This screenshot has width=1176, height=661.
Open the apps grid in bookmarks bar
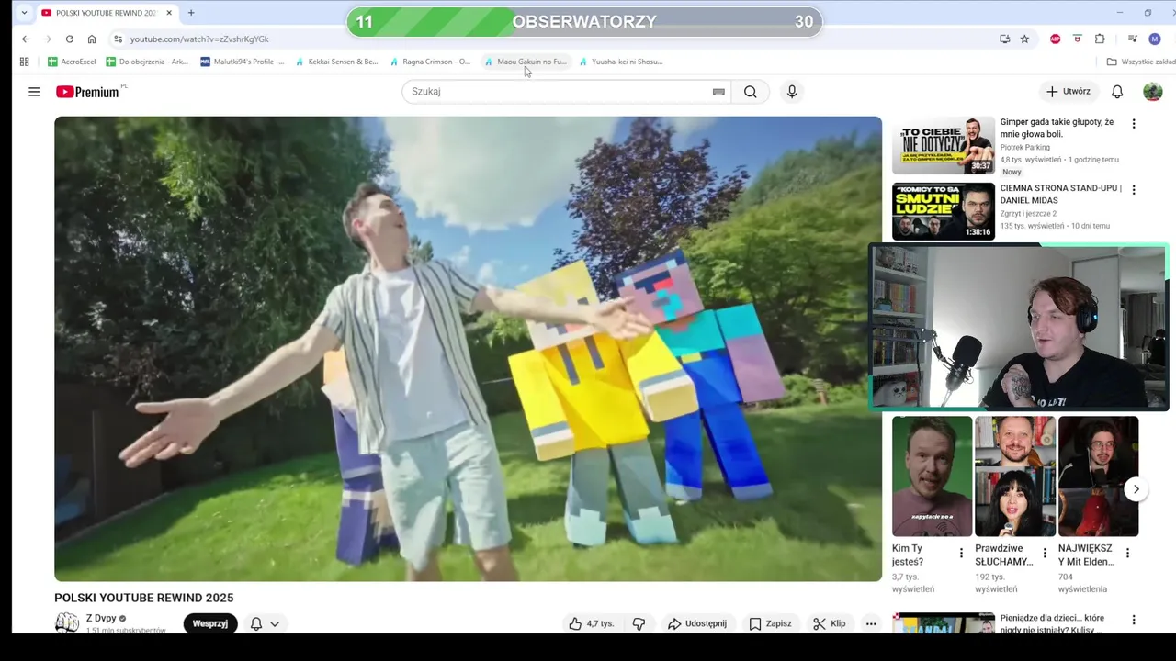24,62
